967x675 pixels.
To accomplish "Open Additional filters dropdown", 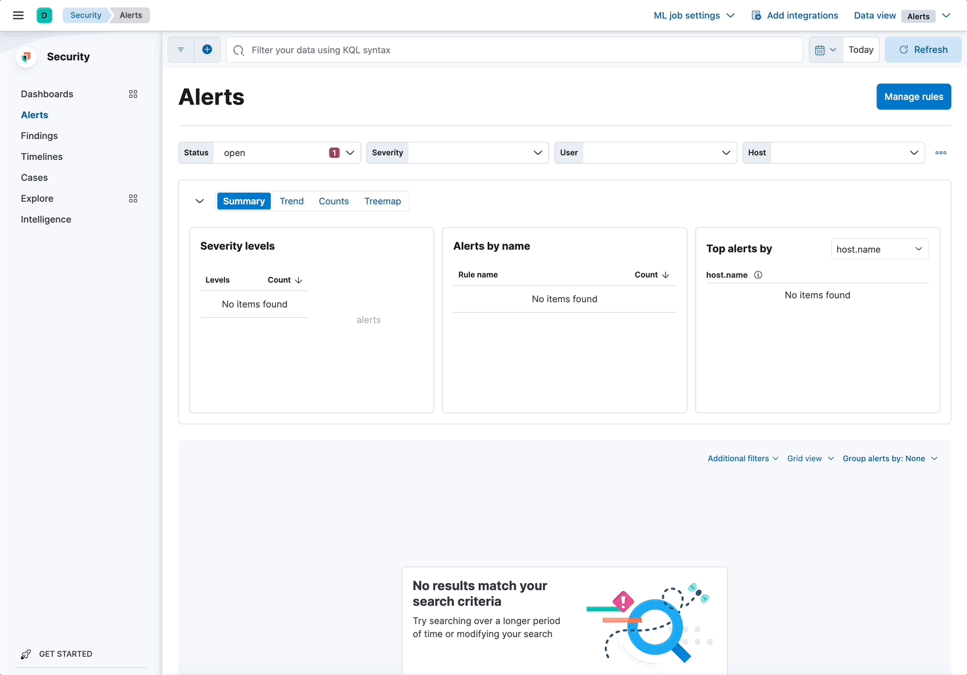I will pyautogui.click(x=743, y=458).
